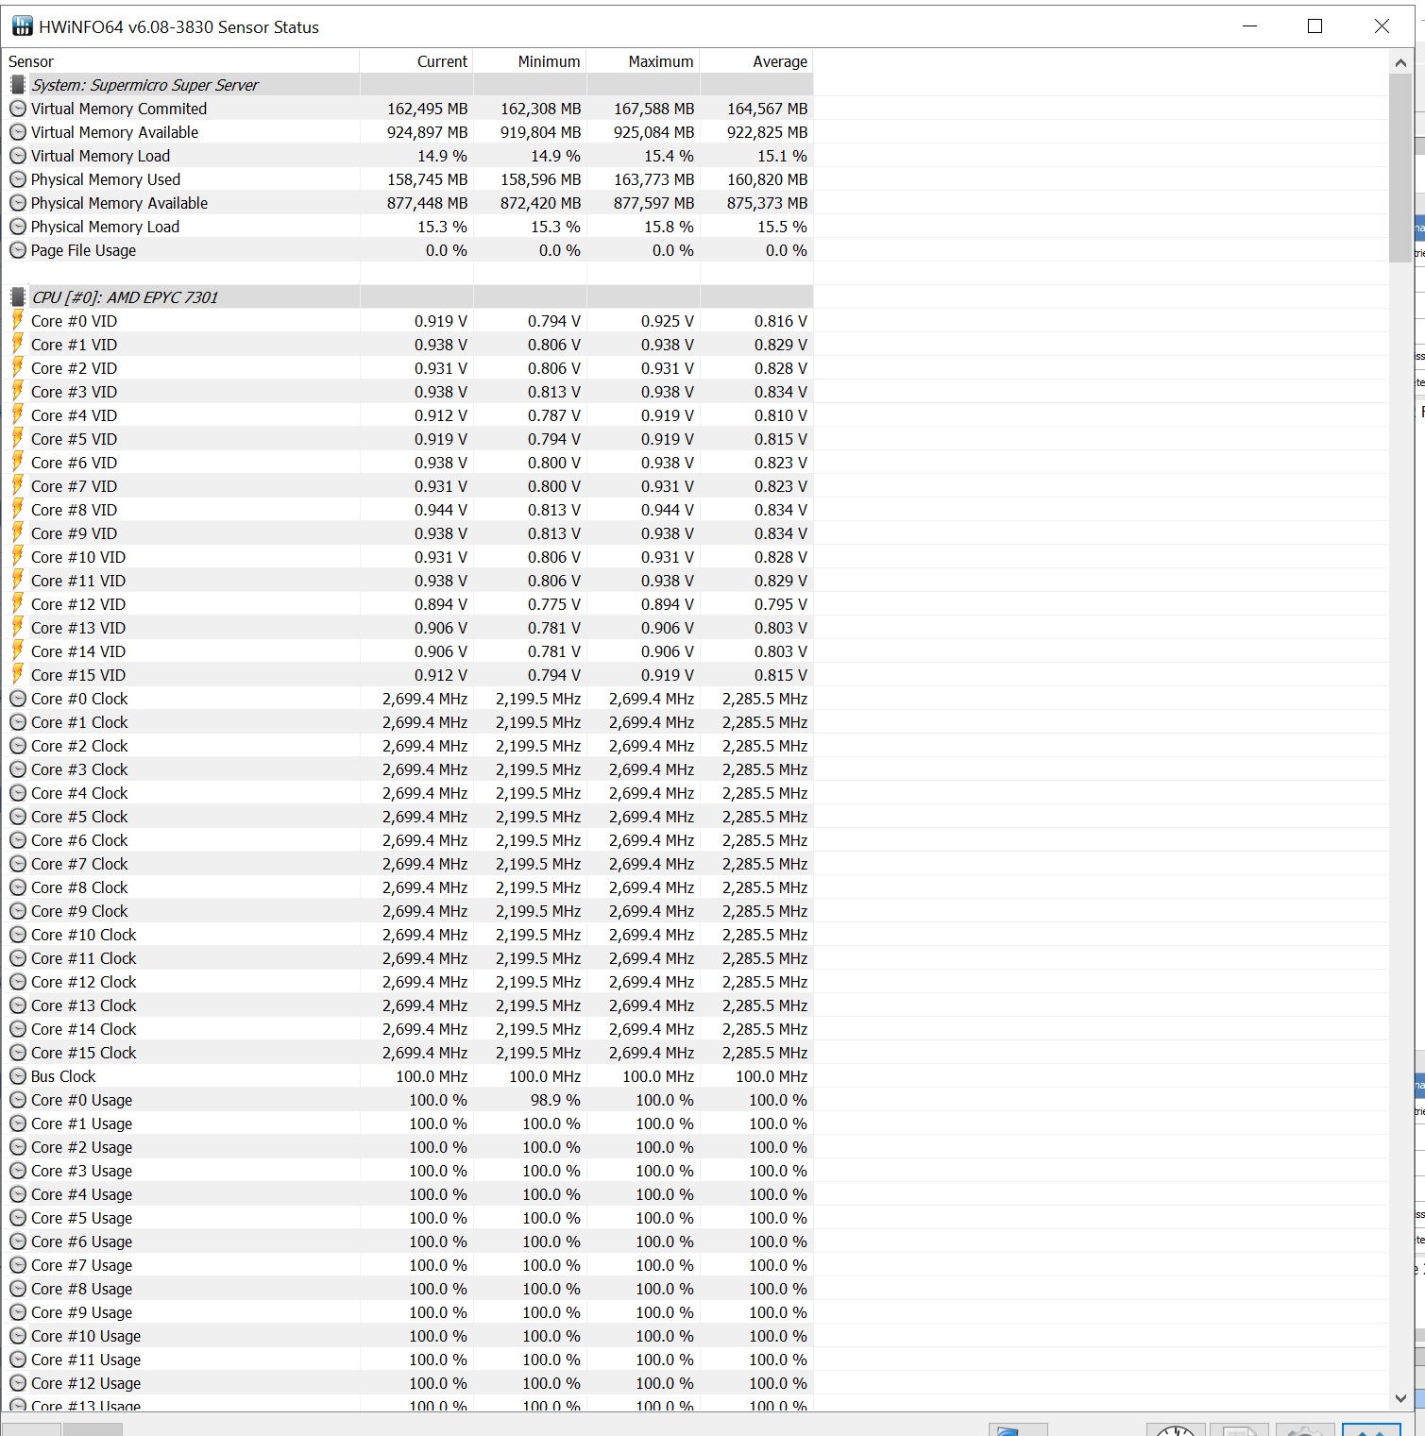The image size is (1425, 1436).
Task: Select the Core #8 Usage row label
Action: [81, 1289]
